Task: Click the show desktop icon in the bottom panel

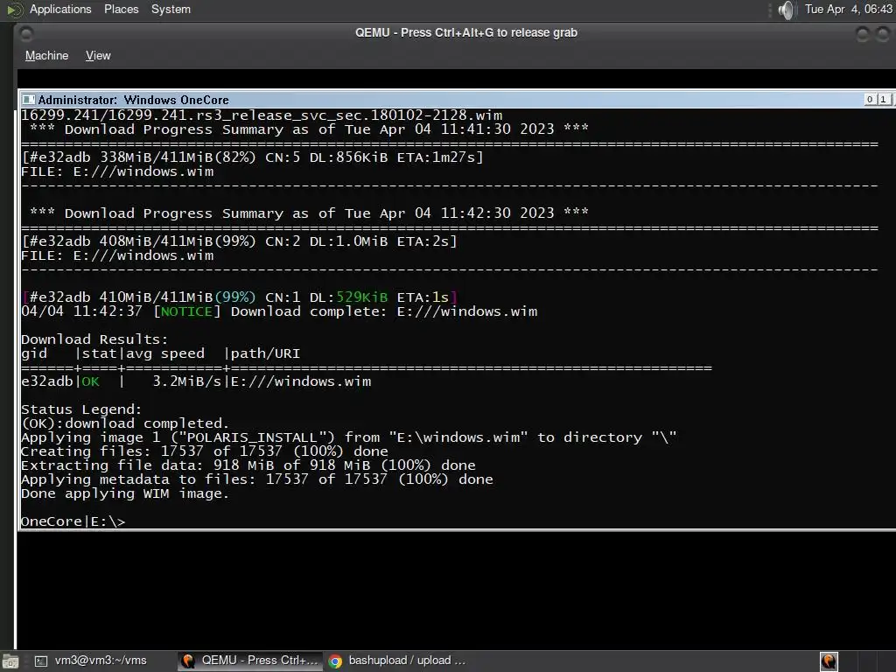Action: [10, 661]
